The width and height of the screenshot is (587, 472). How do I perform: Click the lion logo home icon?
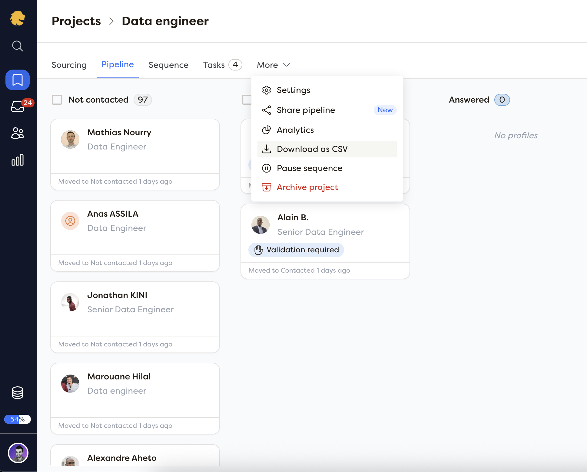[18, 19]
